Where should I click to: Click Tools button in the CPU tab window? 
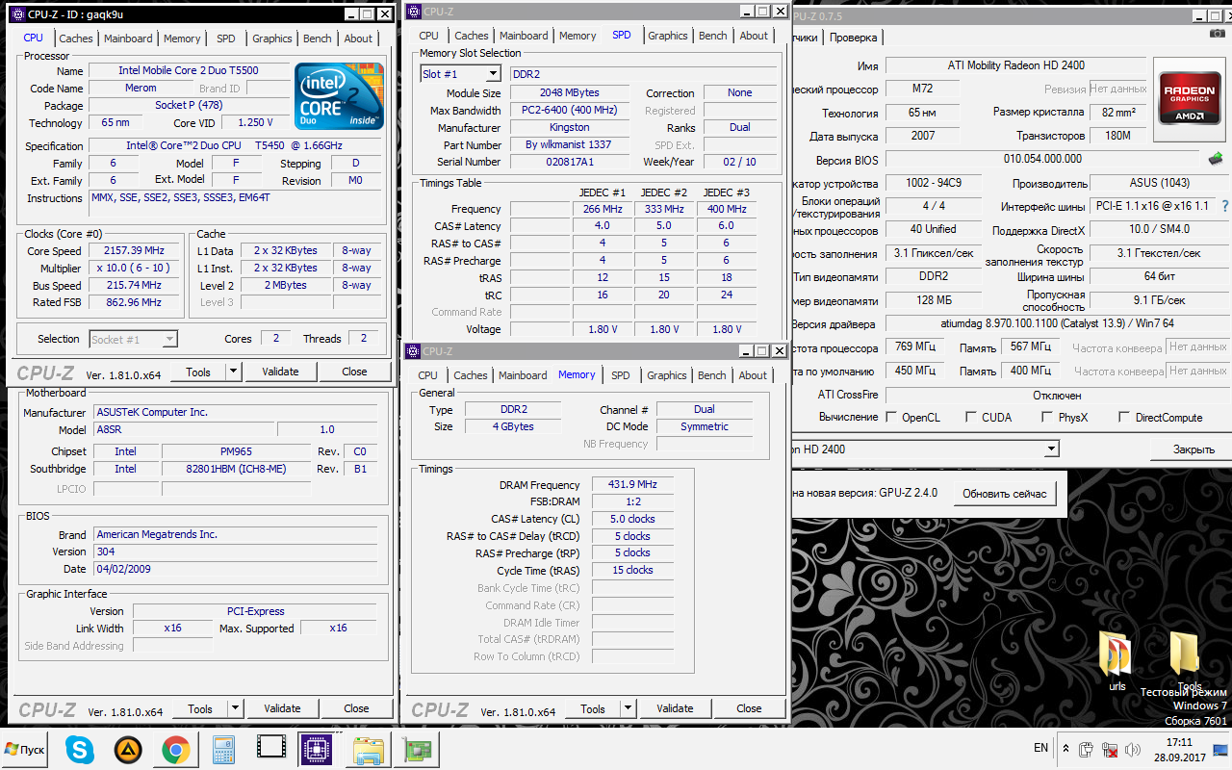pos(198,372)
